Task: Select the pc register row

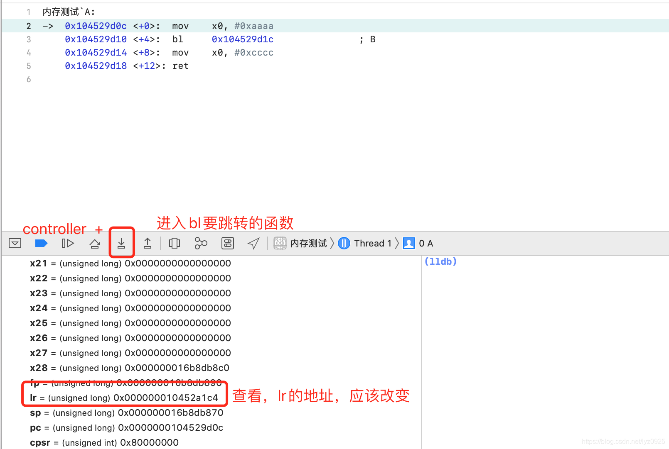Action: pos(127,427)
